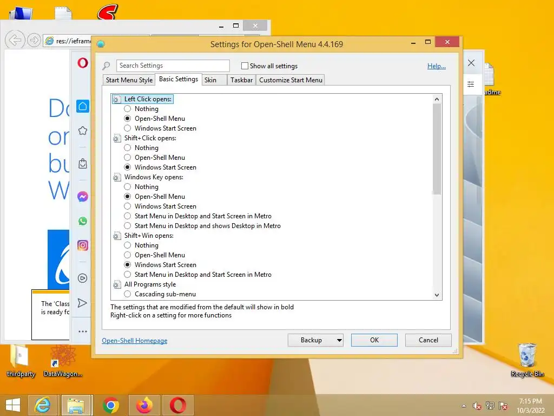Open Opera from the taskbar
Viewport: 554px width, 416px height.
(x=177, y=405)
